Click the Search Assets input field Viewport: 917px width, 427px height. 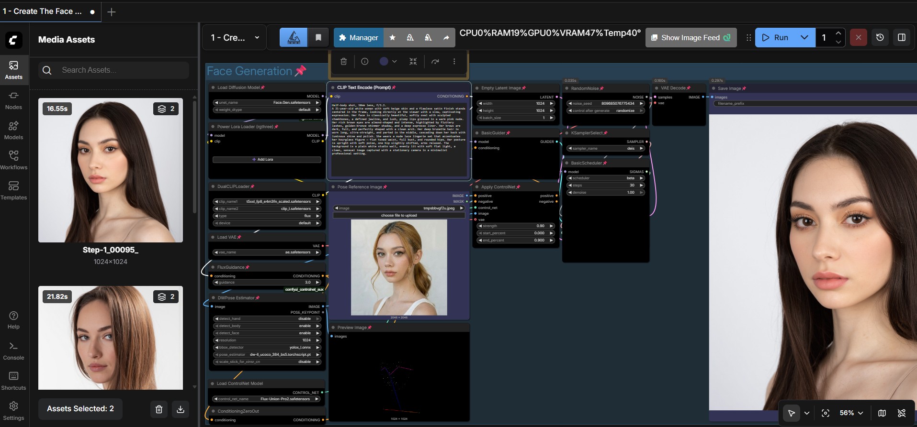coord(113,70)
